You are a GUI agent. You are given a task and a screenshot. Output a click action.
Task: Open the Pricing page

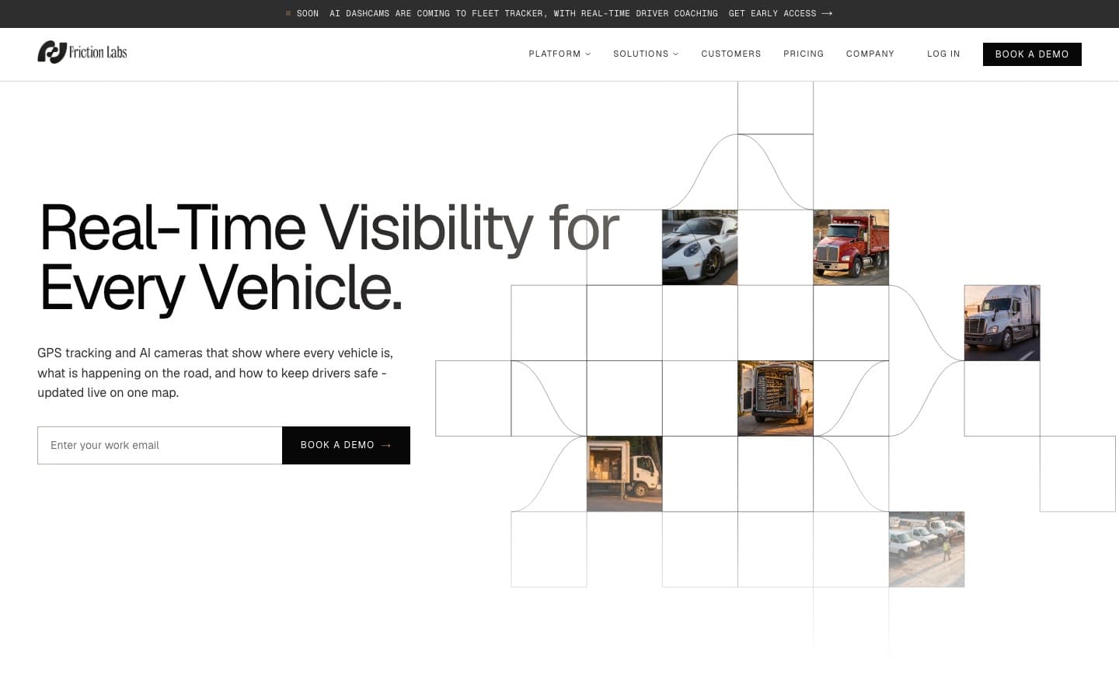point(804,54)
